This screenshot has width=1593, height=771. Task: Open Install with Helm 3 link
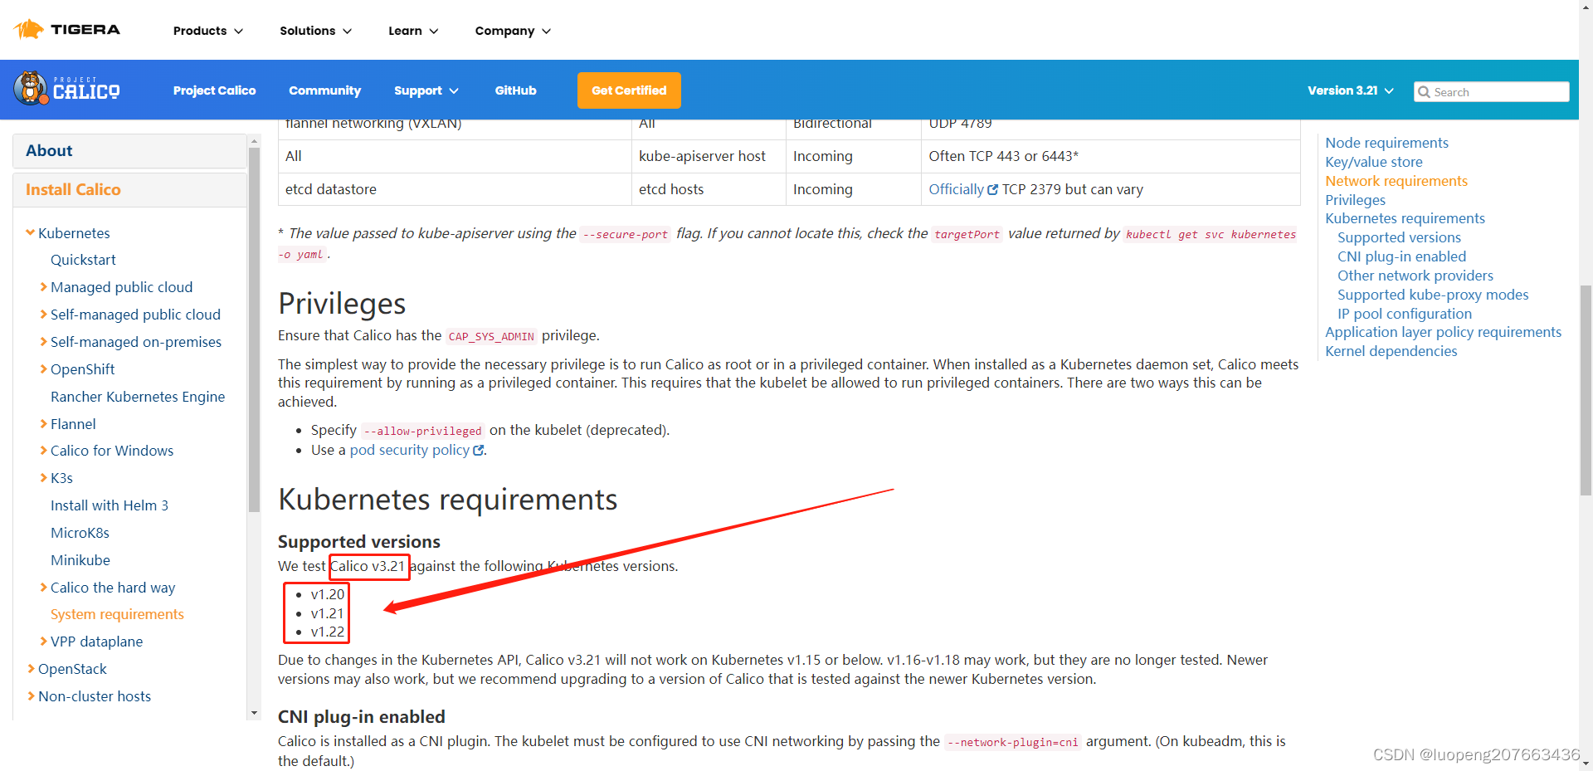click(x=110, y=505)
